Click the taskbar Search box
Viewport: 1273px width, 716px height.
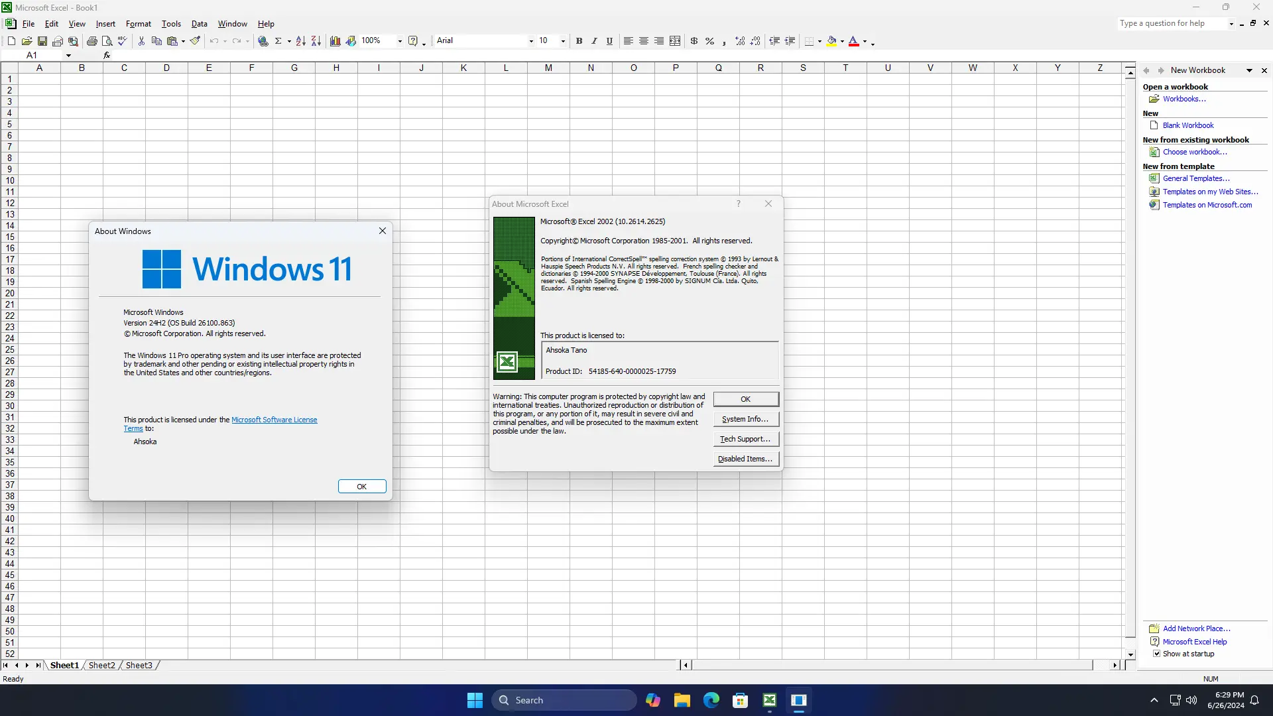pos(564,700)
